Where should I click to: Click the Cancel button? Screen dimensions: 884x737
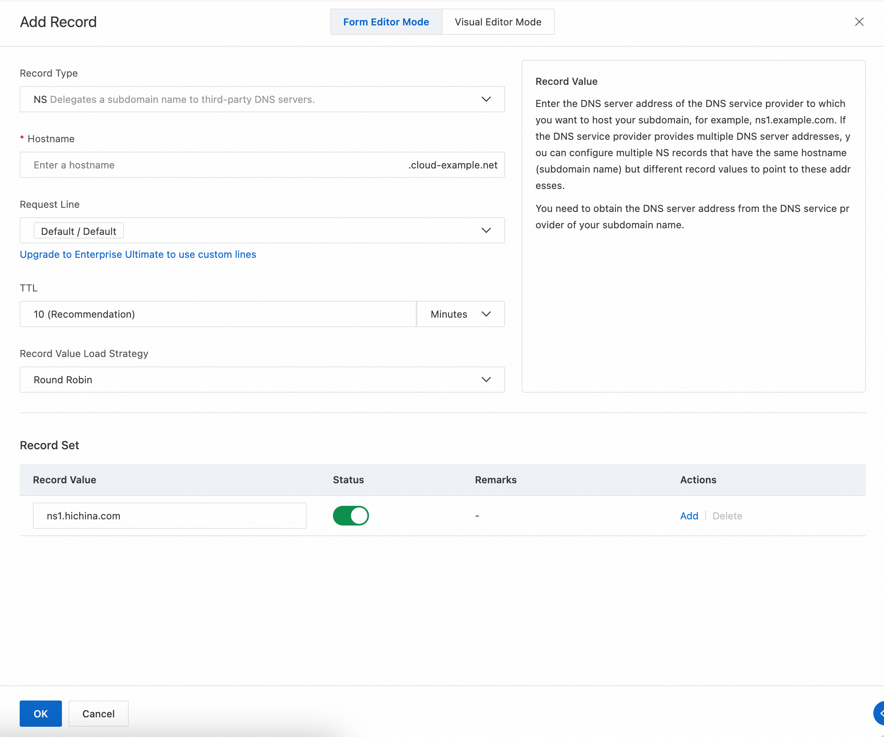click(x=98, y=713)
